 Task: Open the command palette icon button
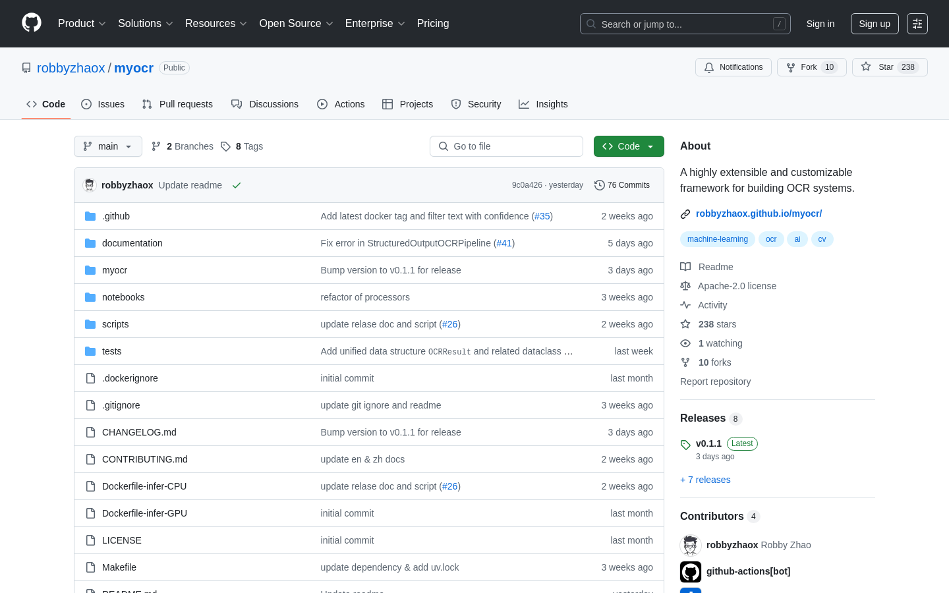click(x=917, y=24)
